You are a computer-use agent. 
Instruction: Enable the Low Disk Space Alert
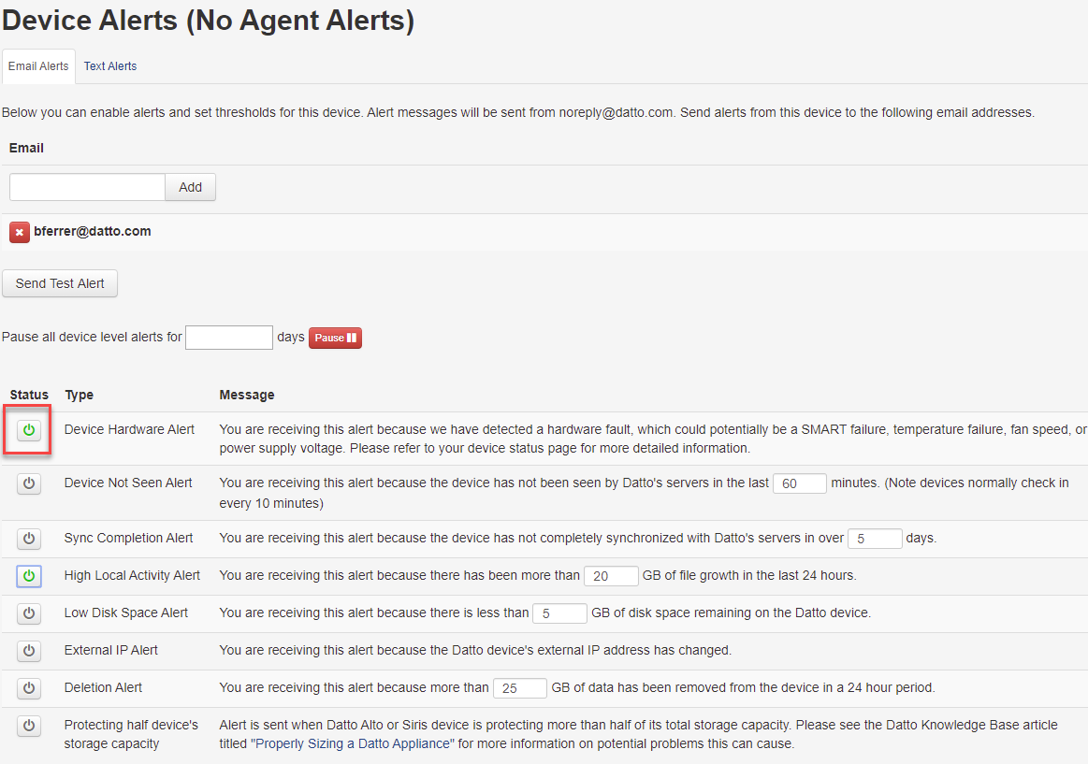[x=28, y=613]
